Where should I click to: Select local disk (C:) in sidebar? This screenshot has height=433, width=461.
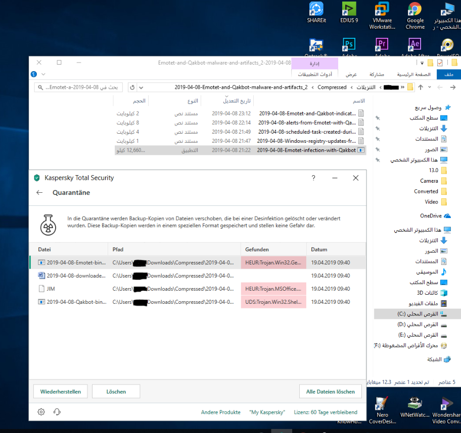point(418,314)
